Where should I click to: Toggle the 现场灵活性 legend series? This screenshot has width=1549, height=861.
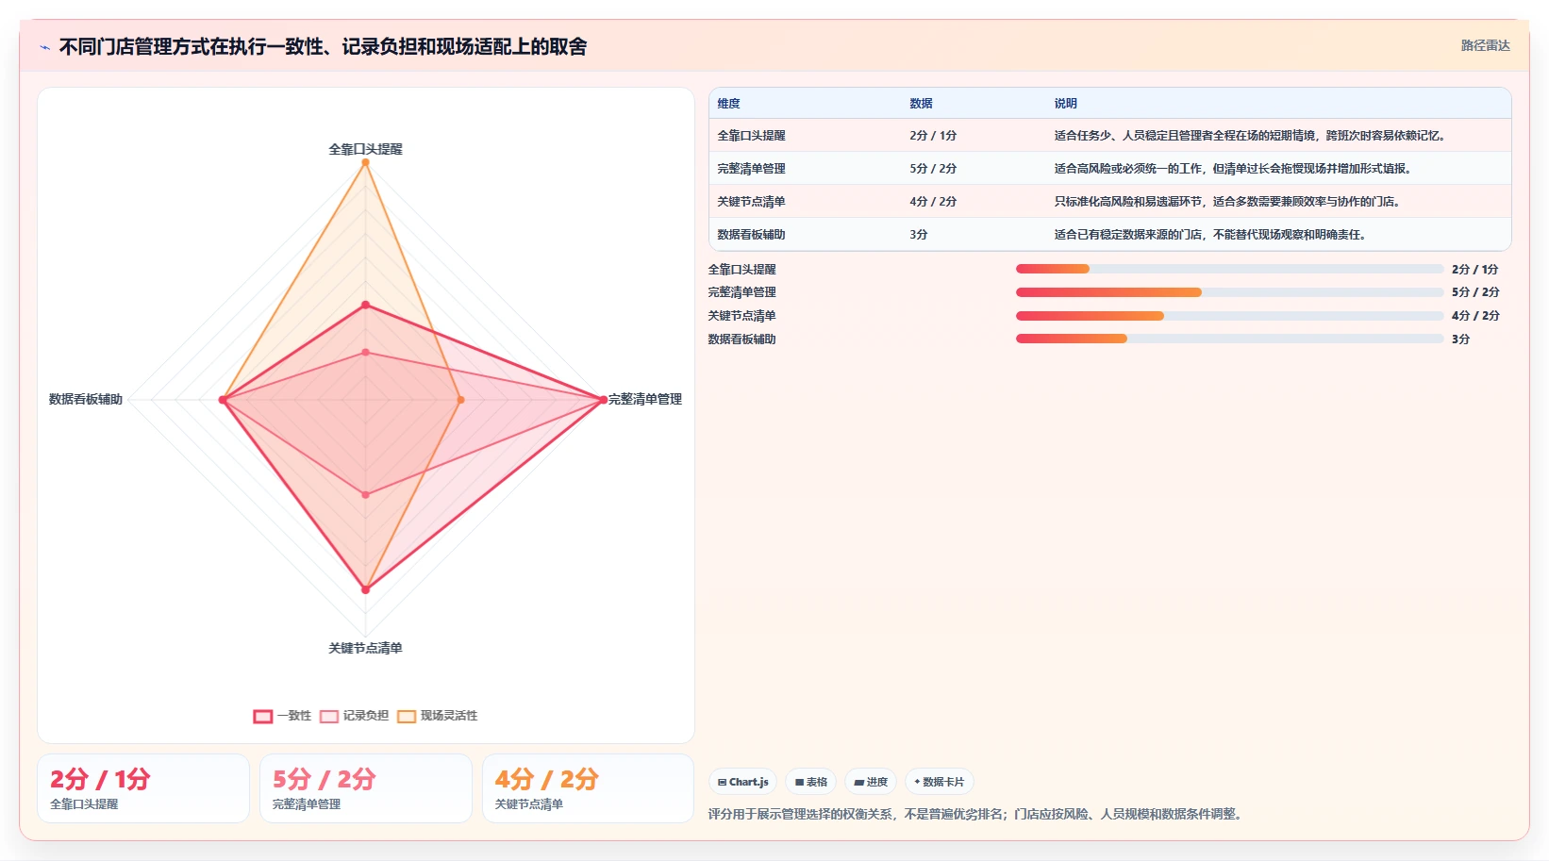pos(437,716)
